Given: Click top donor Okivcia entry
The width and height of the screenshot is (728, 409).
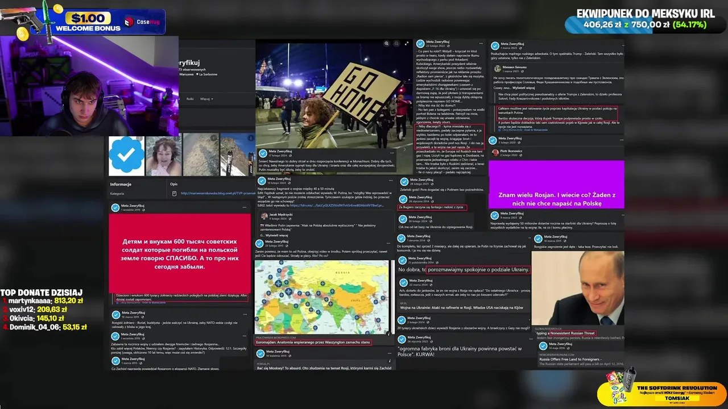Looking at the screenshot, I should (x=34, y=318).
